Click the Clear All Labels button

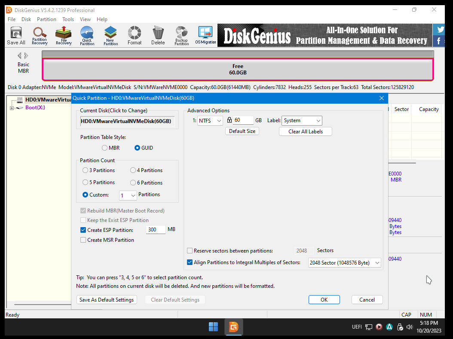point(306,131)
